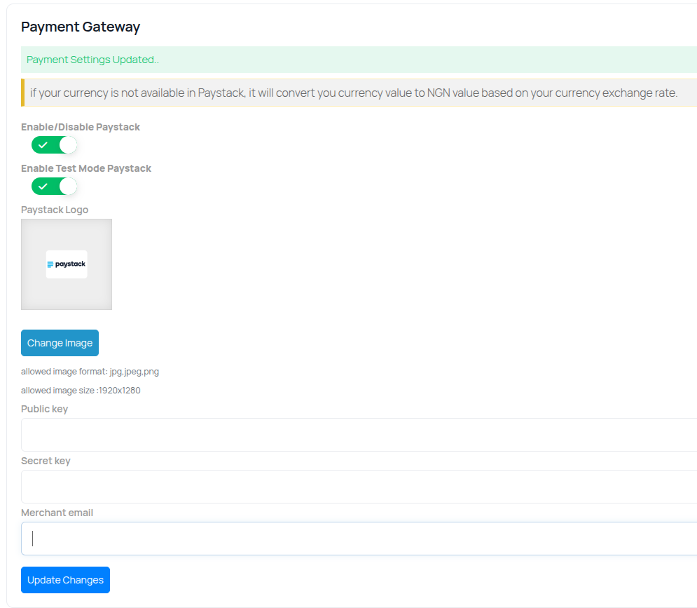Image resolution: width=697 pixels, height=608 pixels.
Task: Click into the Secret key field
Action: coord(359,487)
